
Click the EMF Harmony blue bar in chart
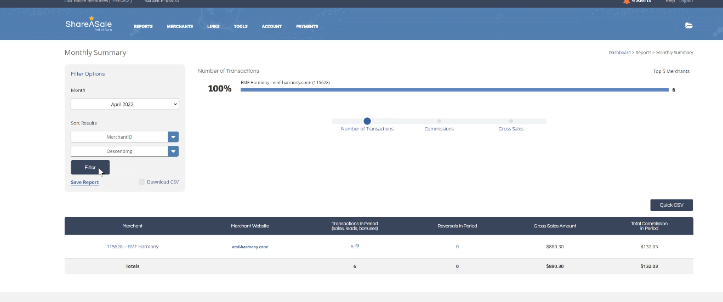[454, 90]
